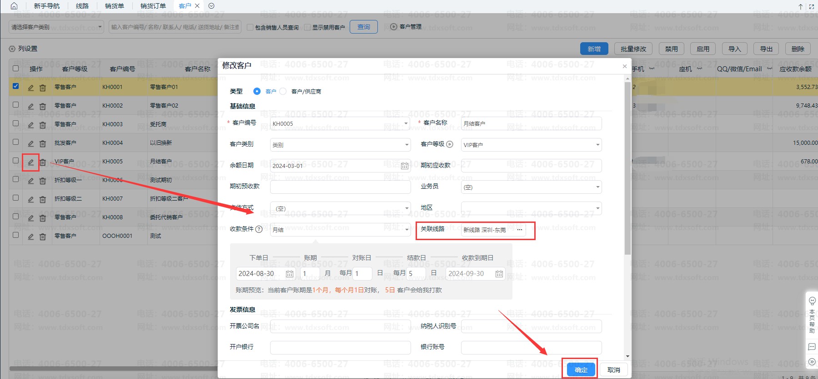The height and width of the screenshot is (379, 818).
Task: Click the 列设置 column settings icon
Action: coord(12,49)
